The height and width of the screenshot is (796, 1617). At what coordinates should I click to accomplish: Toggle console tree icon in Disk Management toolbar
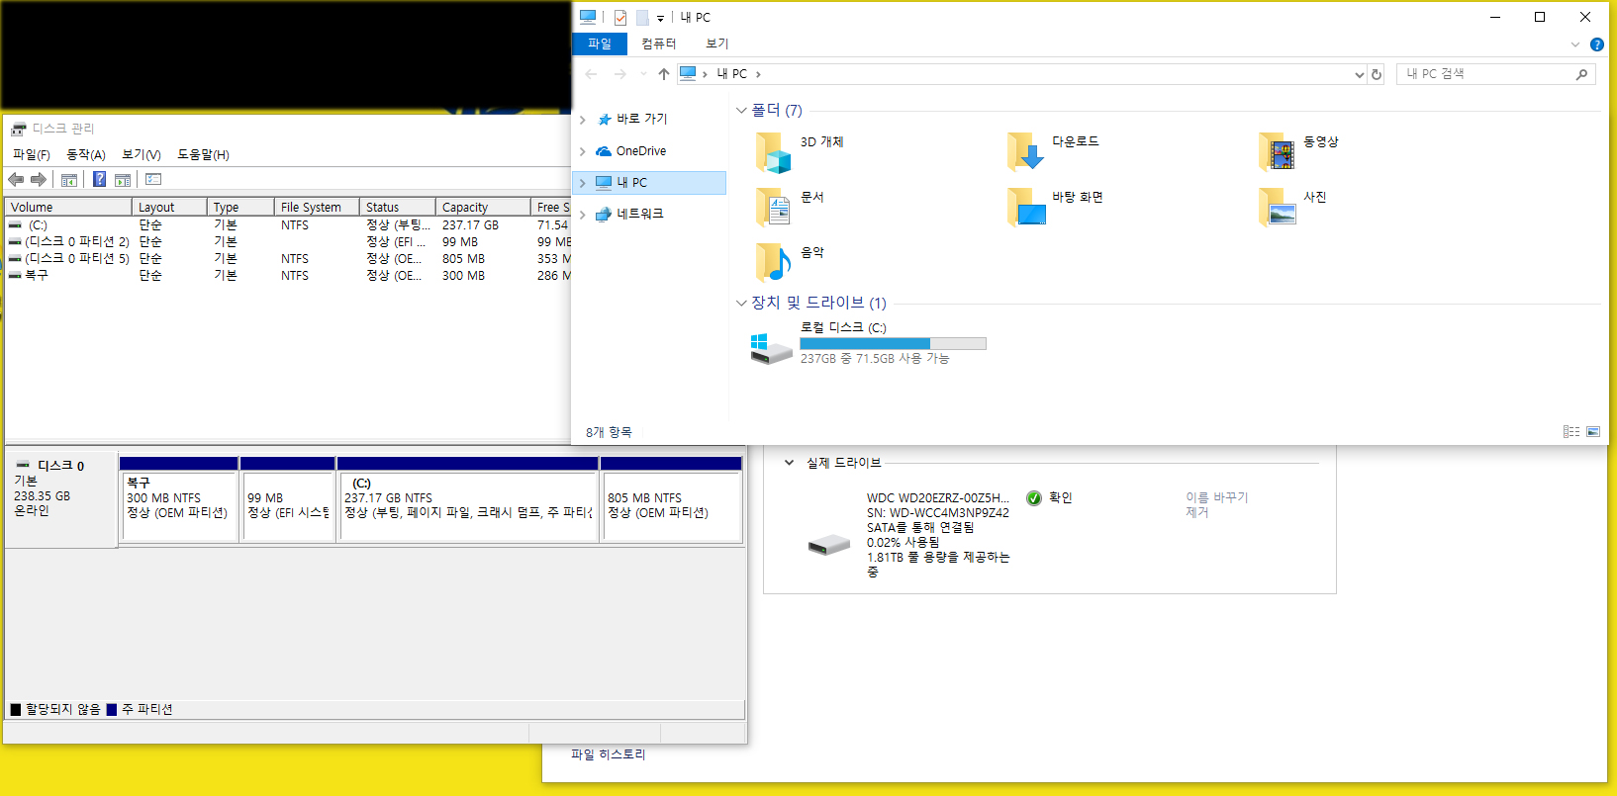[69, 180]
